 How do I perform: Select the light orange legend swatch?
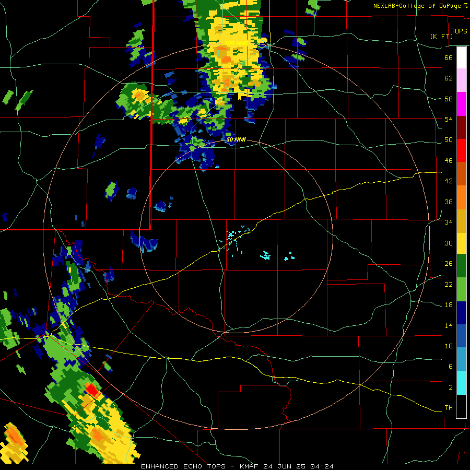click(461, 197)
